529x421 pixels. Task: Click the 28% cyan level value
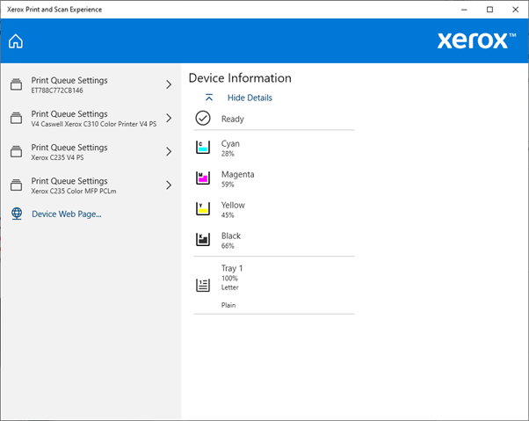(228, 154)
